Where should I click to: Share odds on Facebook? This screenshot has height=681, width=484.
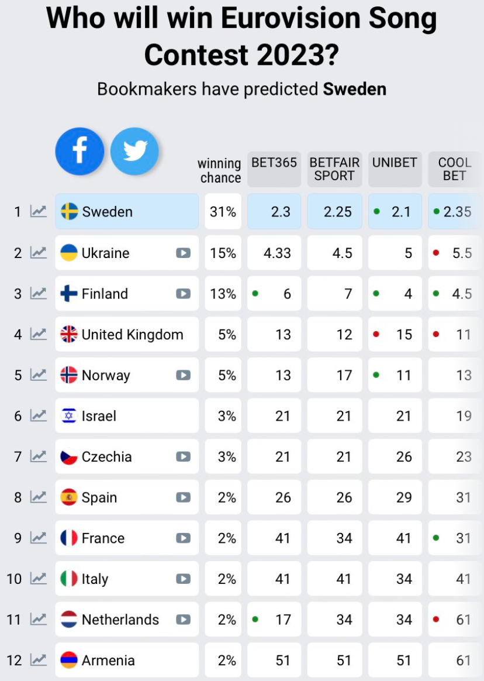point(79,152)
